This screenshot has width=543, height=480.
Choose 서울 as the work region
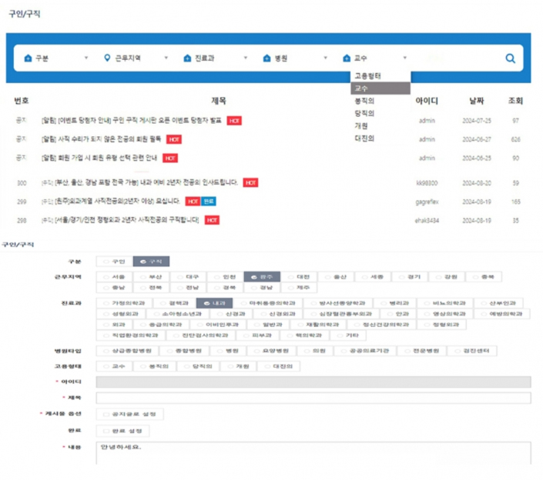pyautogui.click(x=115, y=276)
